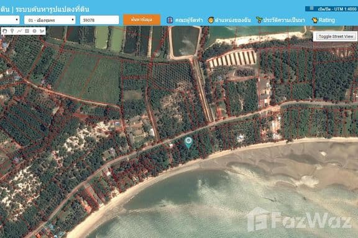Open the district dropdown showing 01
The width and height of the screenshot is (358, 238).
point(50,20)
